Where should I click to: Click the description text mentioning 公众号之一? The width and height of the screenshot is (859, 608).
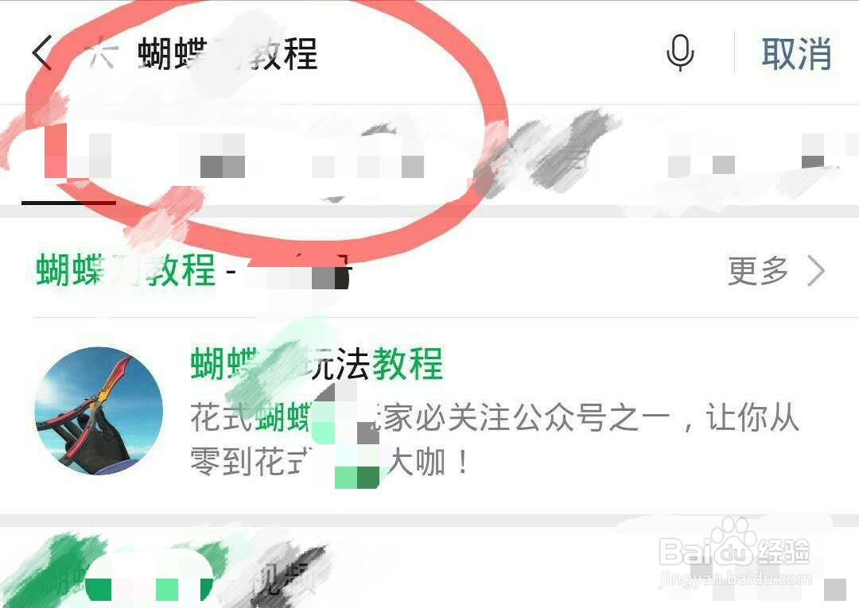click(x=495, y=417)
